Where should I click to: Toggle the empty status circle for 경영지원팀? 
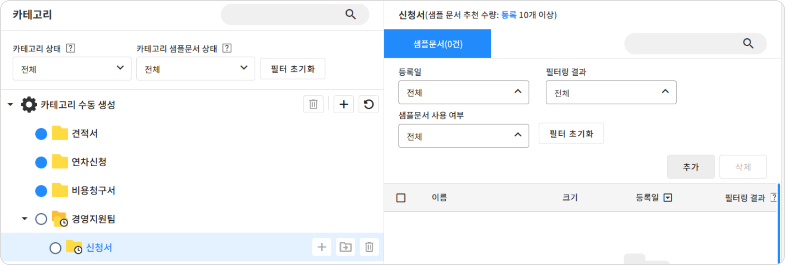(41, 219)
